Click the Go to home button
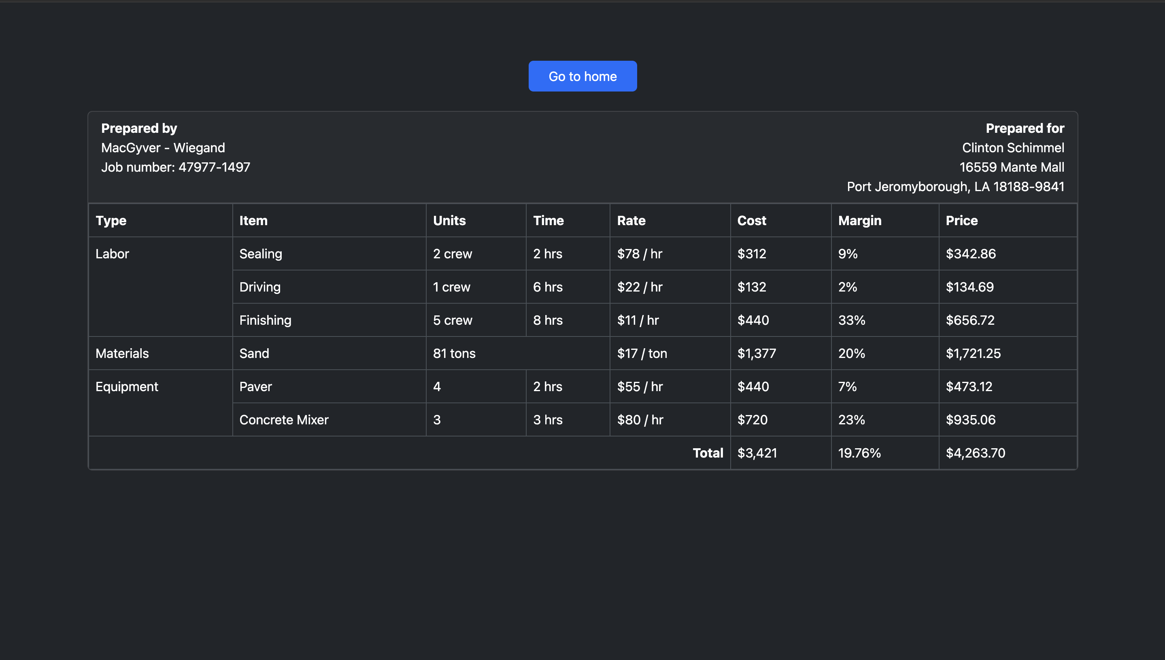Screen dimensions: 1165x660 582,76
